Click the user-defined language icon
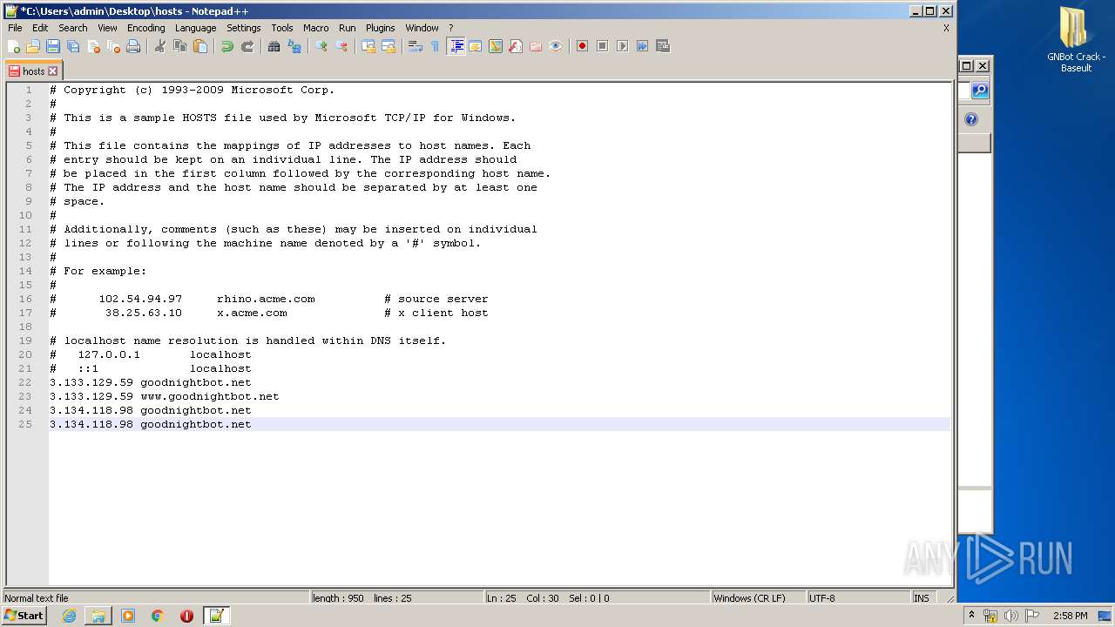 (476, 46)
